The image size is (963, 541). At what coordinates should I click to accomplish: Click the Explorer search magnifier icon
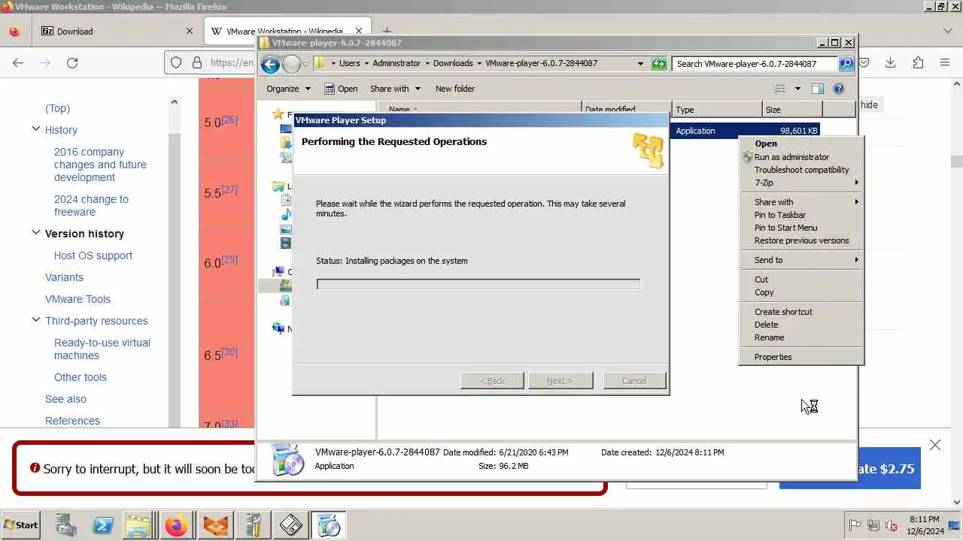[x=846, y=64]
